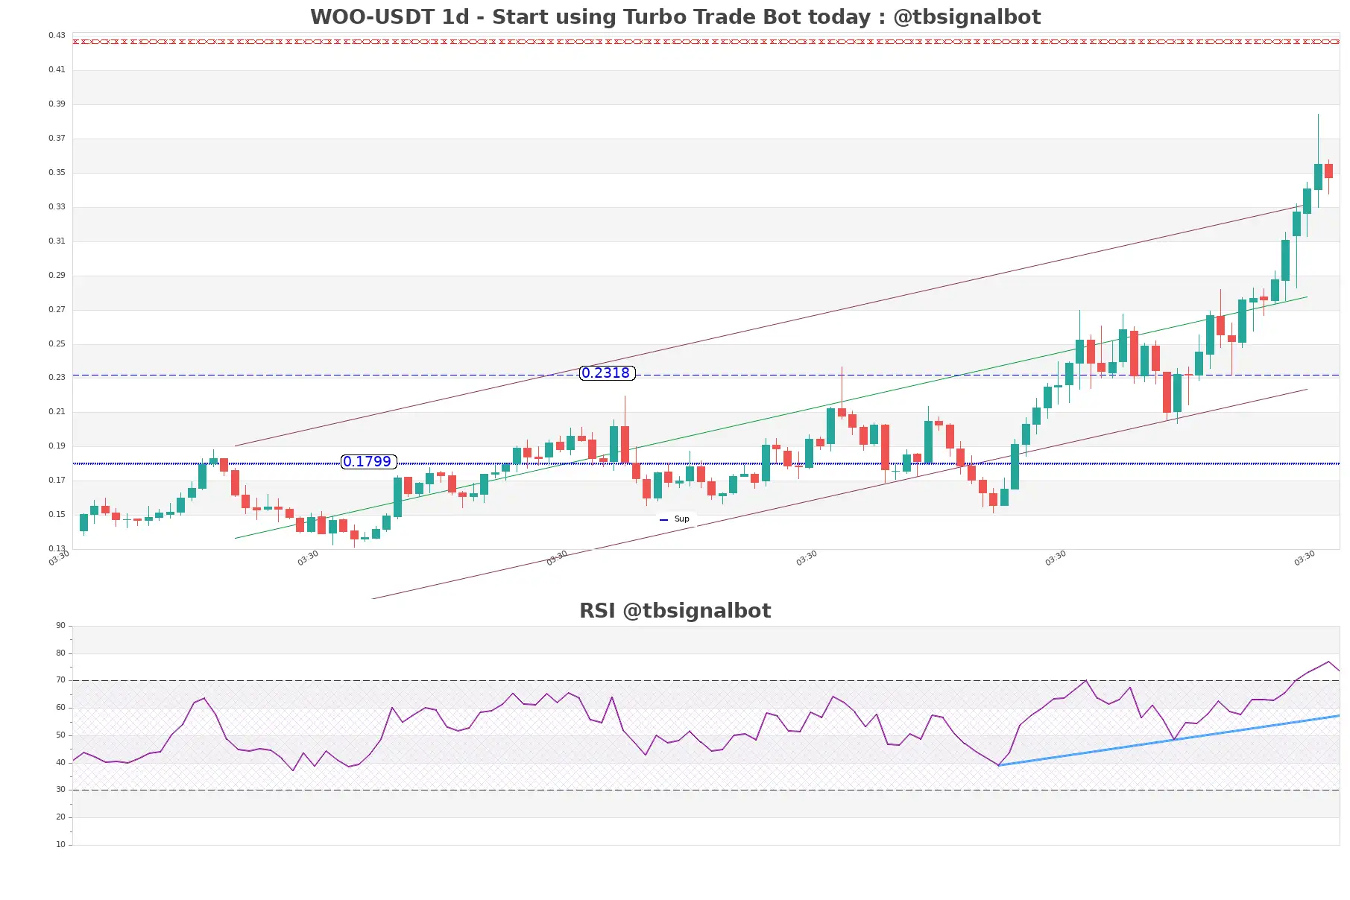
Task: Click the 0.21 price axis tick
Action: coord(57,411)
